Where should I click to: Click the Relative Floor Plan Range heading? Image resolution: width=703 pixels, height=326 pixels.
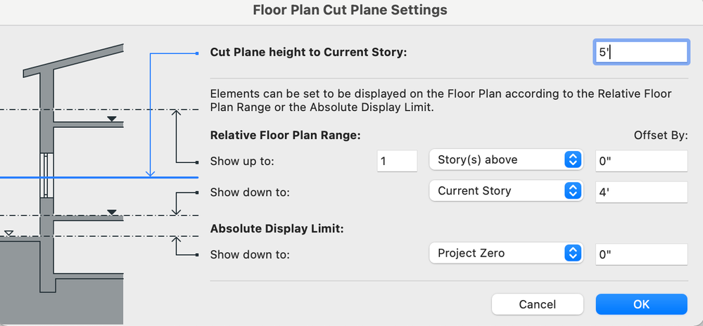pos(285,135)
